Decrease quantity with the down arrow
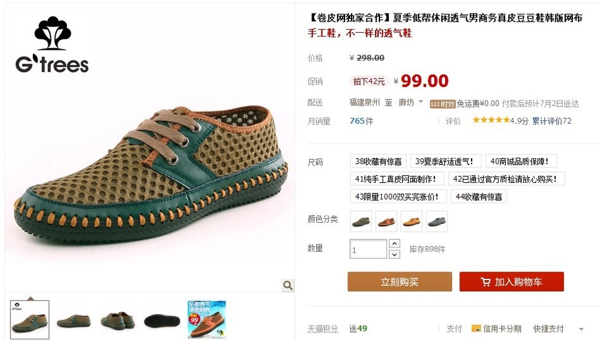The height and width of the screenshot is (340, 600). click(394, 254)
